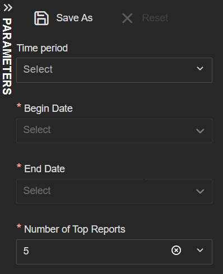Click the Time period Select field
Viewport: 223px width, 274px height.
point(114,70)
